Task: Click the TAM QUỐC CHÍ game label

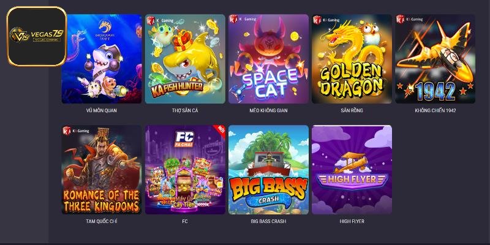Action: coord(102,221)
